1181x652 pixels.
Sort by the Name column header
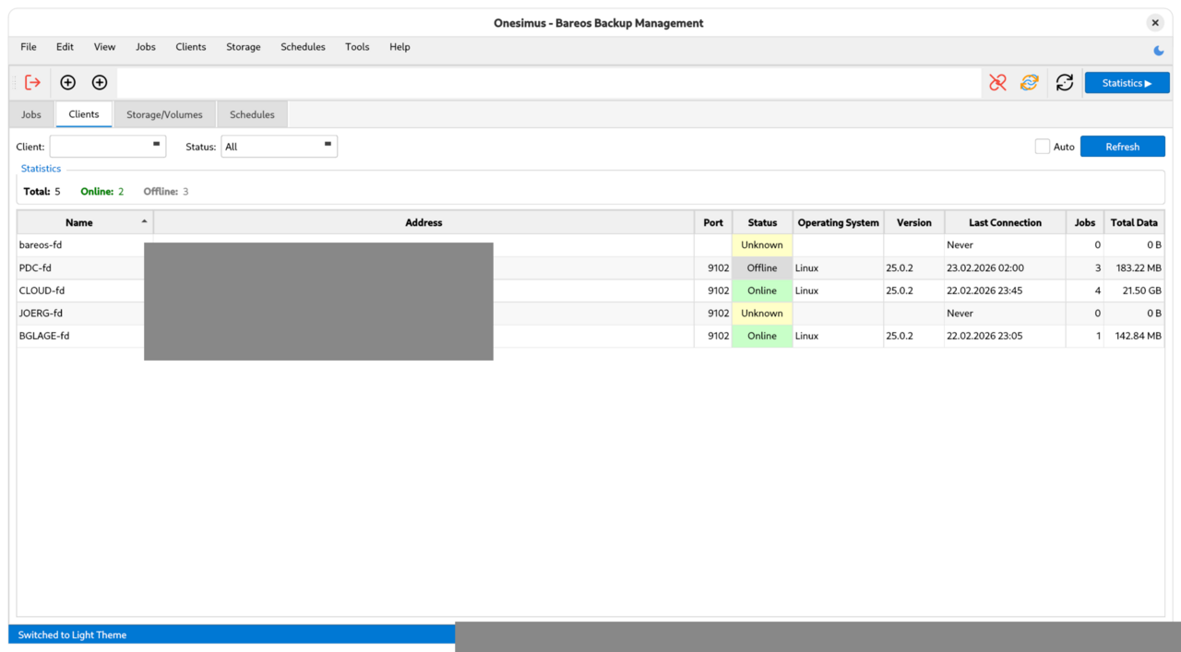pos(79,222)
